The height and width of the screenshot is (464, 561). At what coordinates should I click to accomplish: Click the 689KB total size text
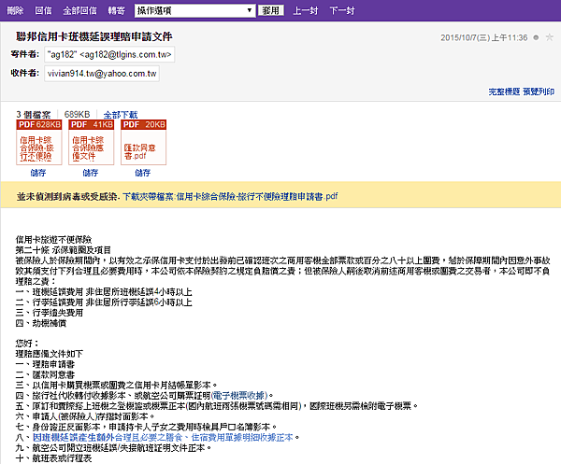tap(77, 114)
